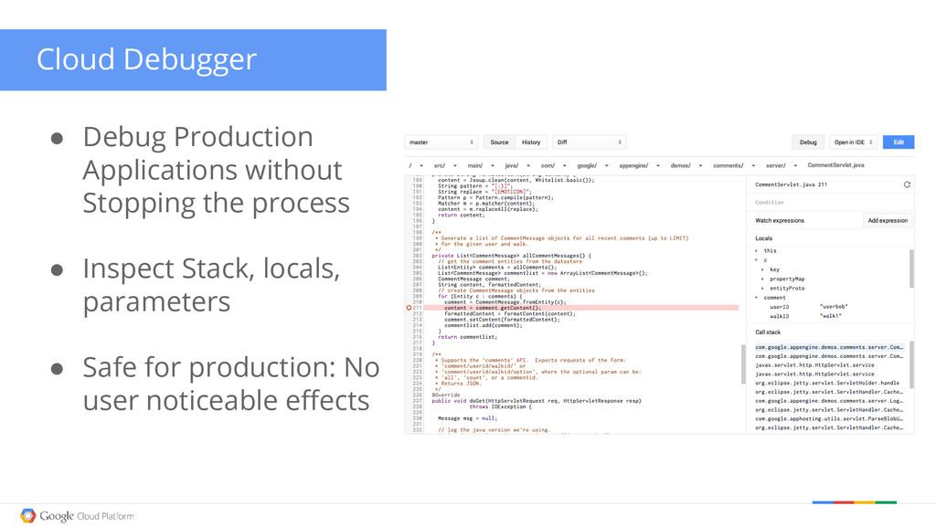936x527 pixels.
Task: Select the ServletHolder.handle call stack frame
Action: click(x=829, y=383)
